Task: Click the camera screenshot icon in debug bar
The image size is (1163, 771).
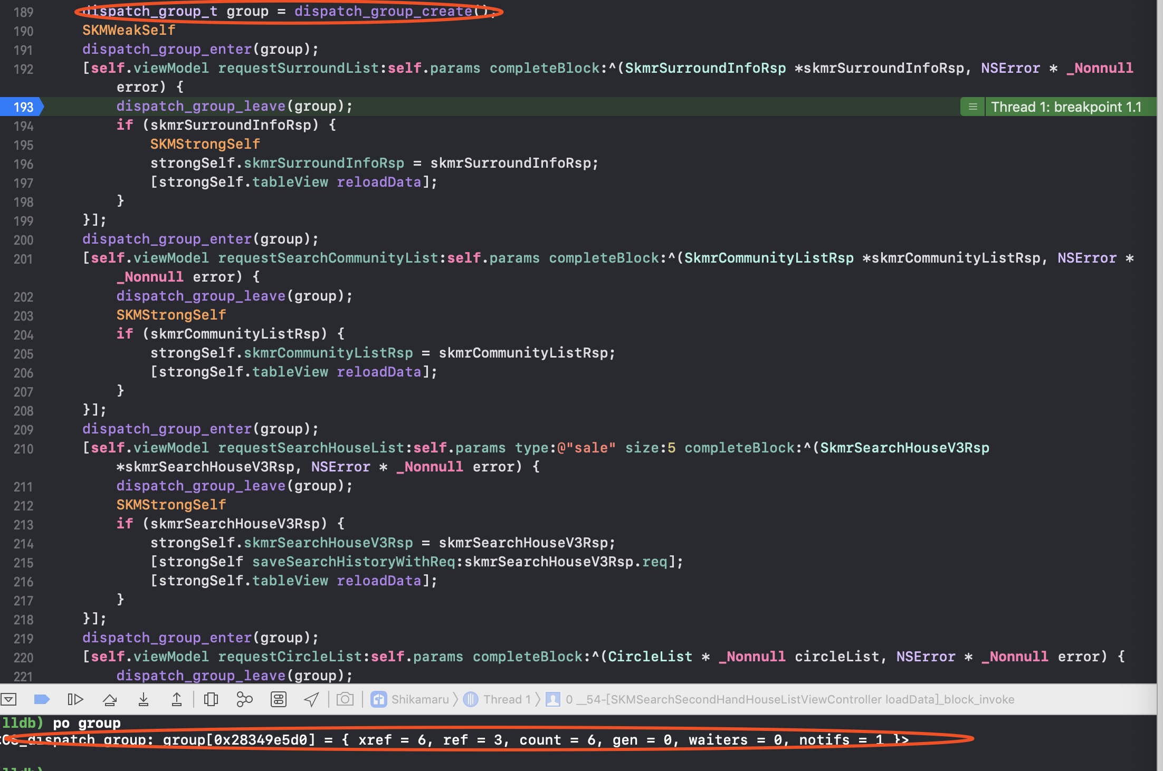Action: 345,700
